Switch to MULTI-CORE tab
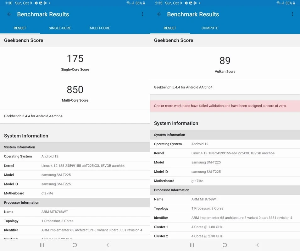The image size is (300, 251). (100, 28)
